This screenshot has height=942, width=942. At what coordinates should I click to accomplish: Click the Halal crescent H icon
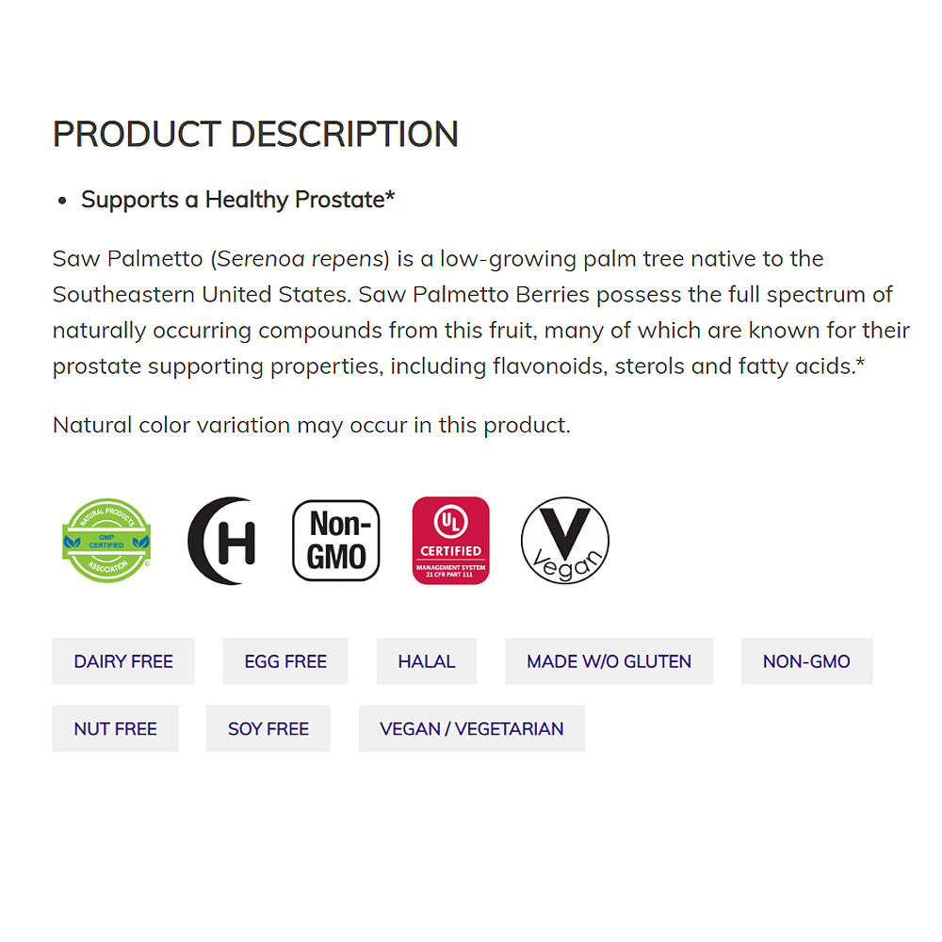pyautogui.click(x=221, y=541)
